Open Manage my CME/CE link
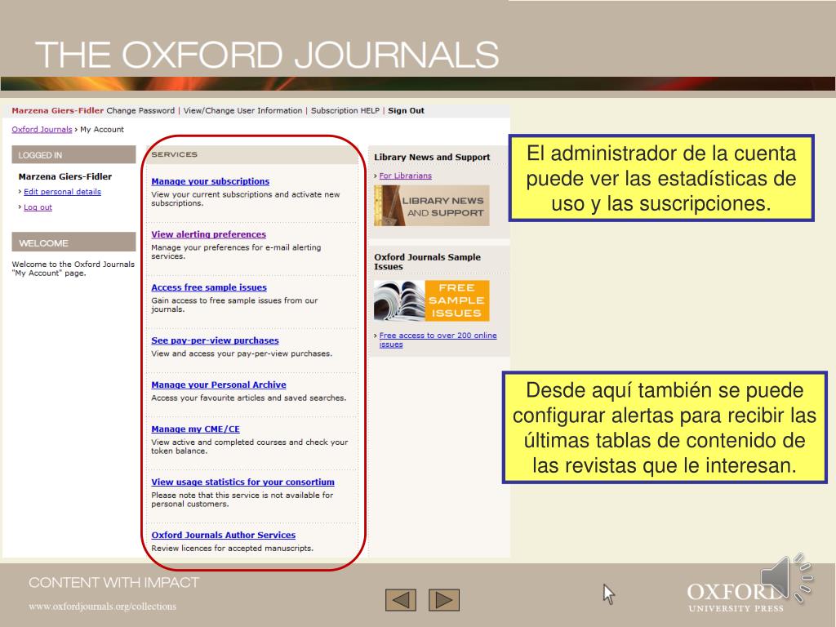 (x=195, y=429)
